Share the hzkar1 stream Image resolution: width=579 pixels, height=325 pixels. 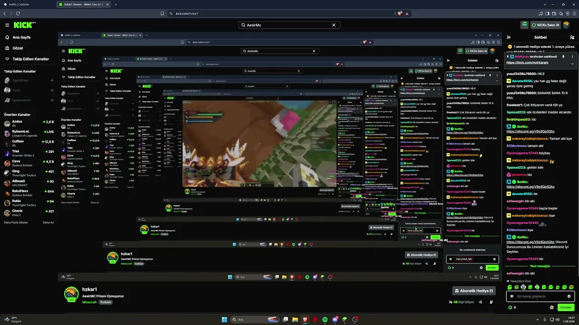pyautogui.click(x=480, y=302)
